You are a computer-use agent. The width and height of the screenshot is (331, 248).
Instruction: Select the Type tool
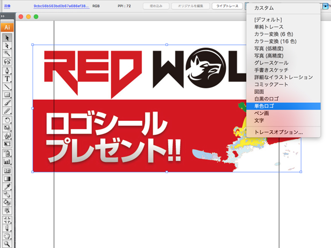coord(7,79)
